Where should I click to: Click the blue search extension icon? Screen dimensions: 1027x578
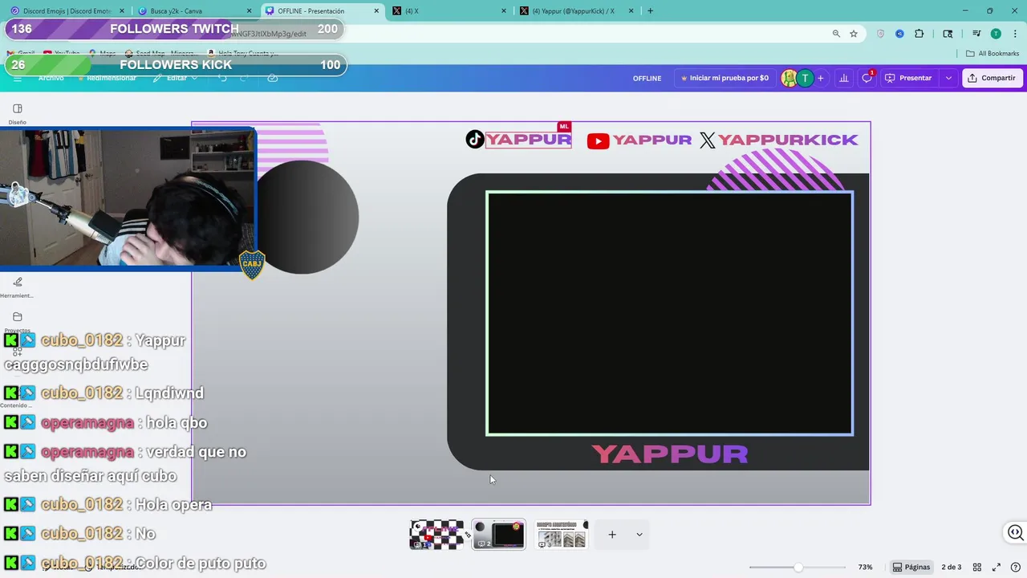pyautogui.click(x=899, y=34)
